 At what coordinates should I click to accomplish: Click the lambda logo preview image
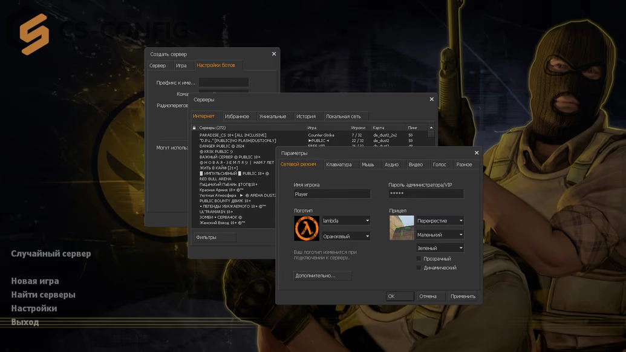click(x=307, y=228)
